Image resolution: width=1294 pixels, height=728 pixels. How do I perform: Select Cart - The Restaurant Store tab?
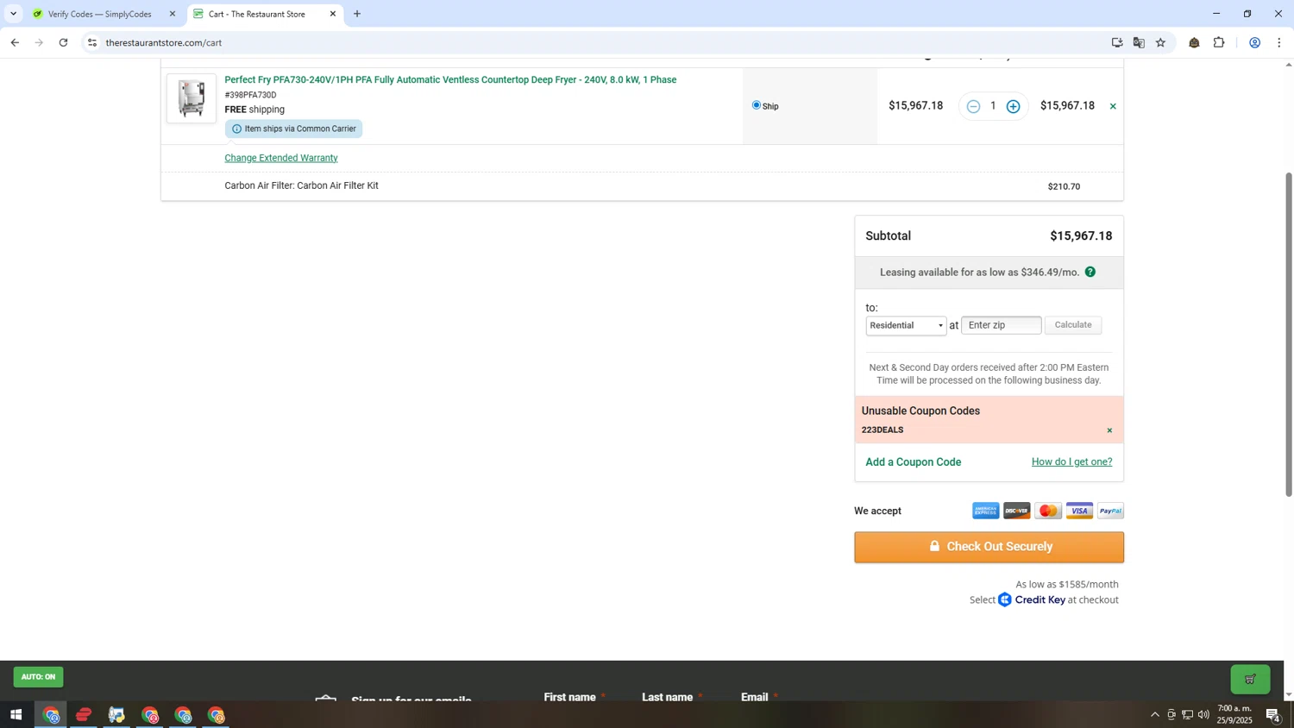tap(257, 14)
